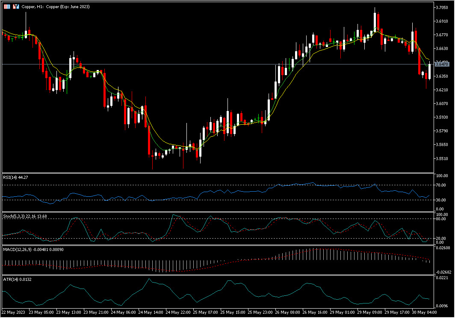Click the MACD scale value -0.02682
Screen dimensions: 455x318
pos(443,272)
